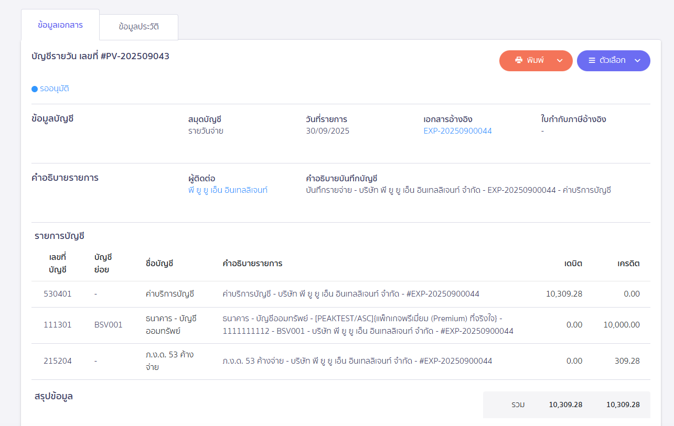Click the ตัวเลือก options button label
This screenshot has width=674, height=426.
pos(613,60)
